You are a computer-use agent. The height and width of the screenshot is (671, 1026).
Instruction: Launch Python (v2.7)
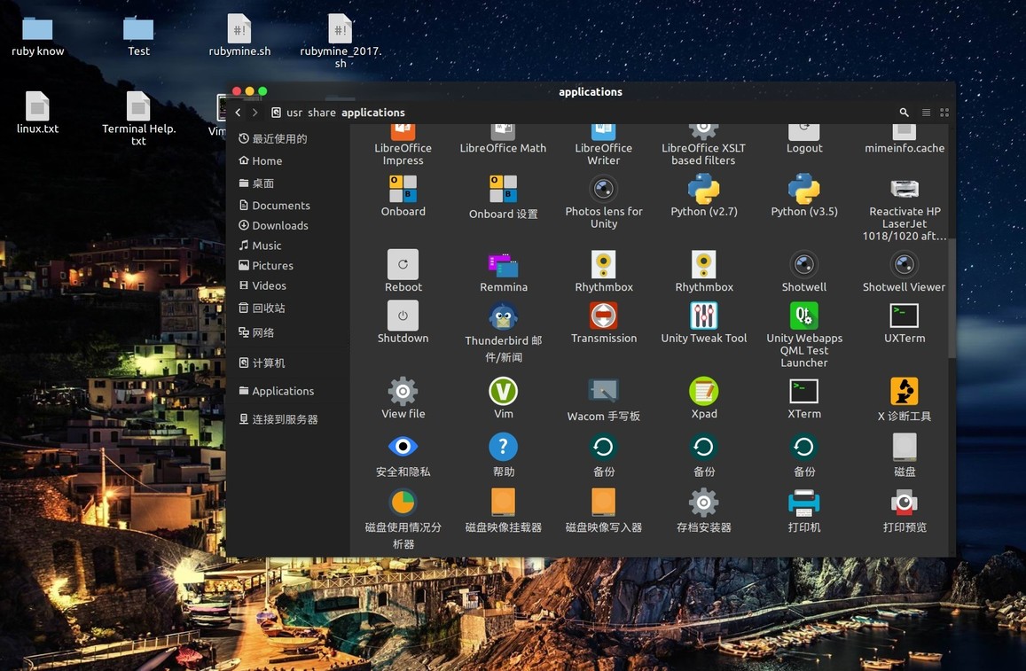click(x=703, y=189)
